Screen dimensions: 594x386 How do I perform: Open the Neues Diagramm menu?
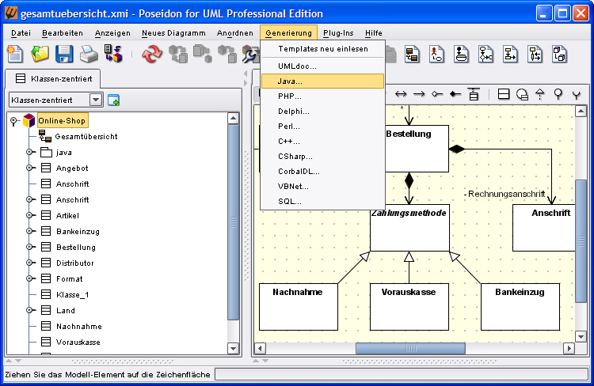point(173,33)
